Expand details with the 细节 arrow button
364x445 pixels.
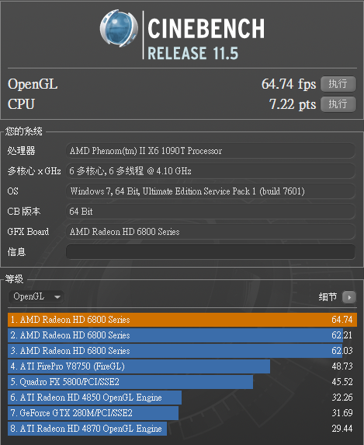(x=349, y=297)
